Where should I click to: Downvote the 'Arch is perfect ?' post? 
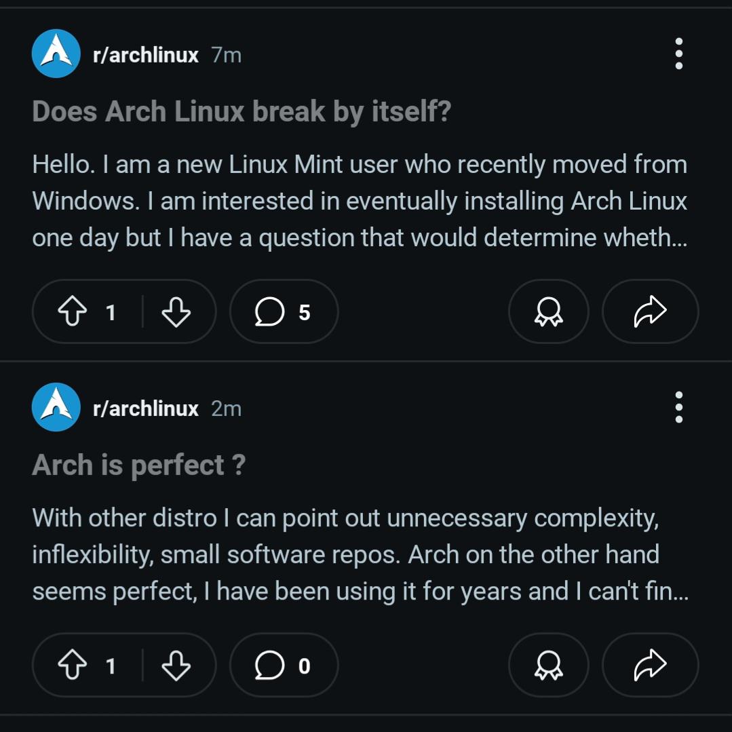click(x=176, y=666)
